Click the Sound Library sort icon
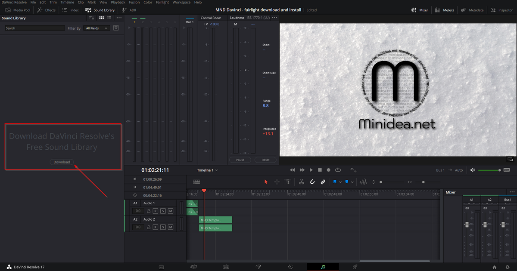This screenshot has height=271, width=517. tap(91, 18)
